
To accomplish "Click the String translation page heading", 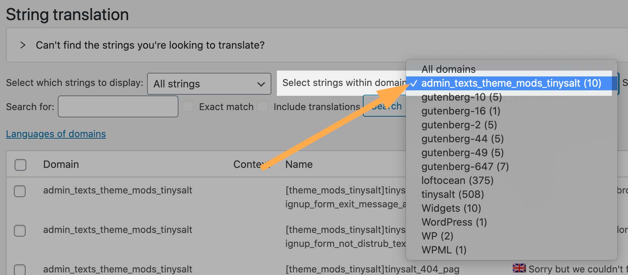I will 67,15.
